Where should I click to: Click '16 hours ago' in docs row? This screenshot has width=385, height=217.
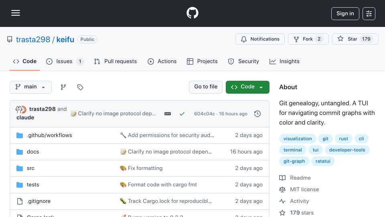[x=246, y=152]
